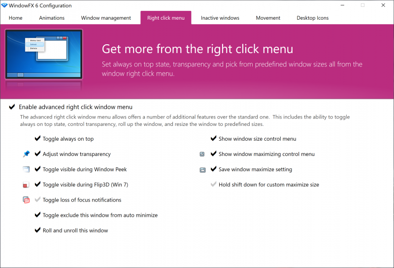Go to the Window management tab
394x268 pixels.
106,18
